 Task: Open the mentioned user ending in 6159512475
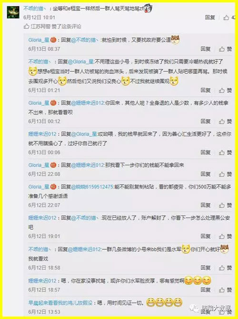pos(92,187)
